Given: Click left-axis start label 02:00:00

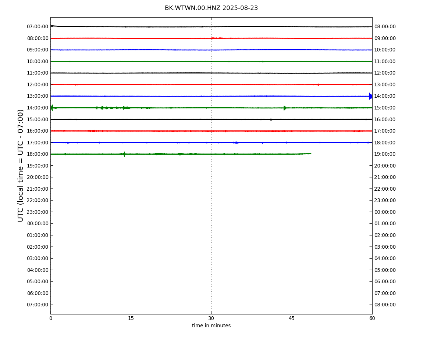Looking at the screenshot, I should coord(38,247).
